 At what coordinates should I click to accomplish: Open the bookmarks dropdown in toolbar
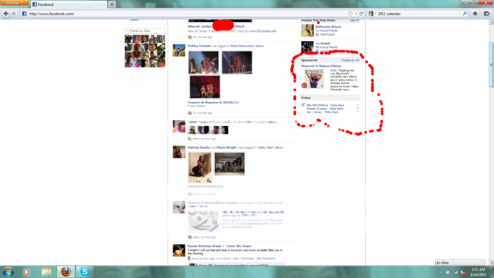pyautogui.click(x=487, y=14)
